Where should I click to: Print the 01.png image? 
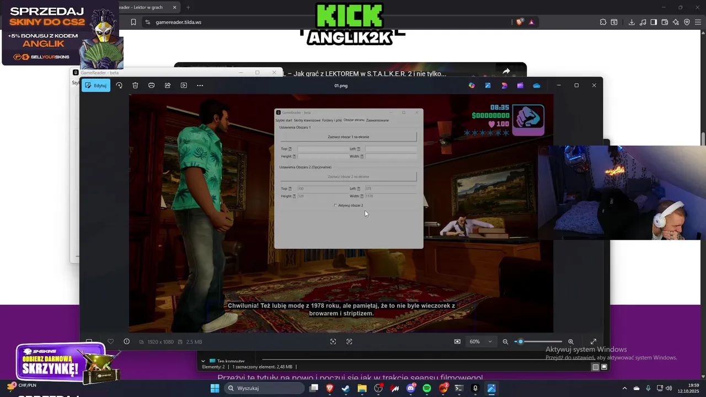pos(151,85)
